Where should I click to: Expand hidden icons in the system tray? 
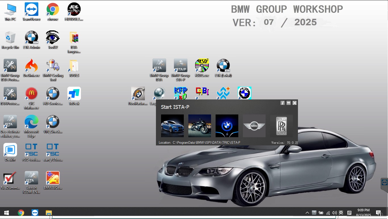click(307, 212)
